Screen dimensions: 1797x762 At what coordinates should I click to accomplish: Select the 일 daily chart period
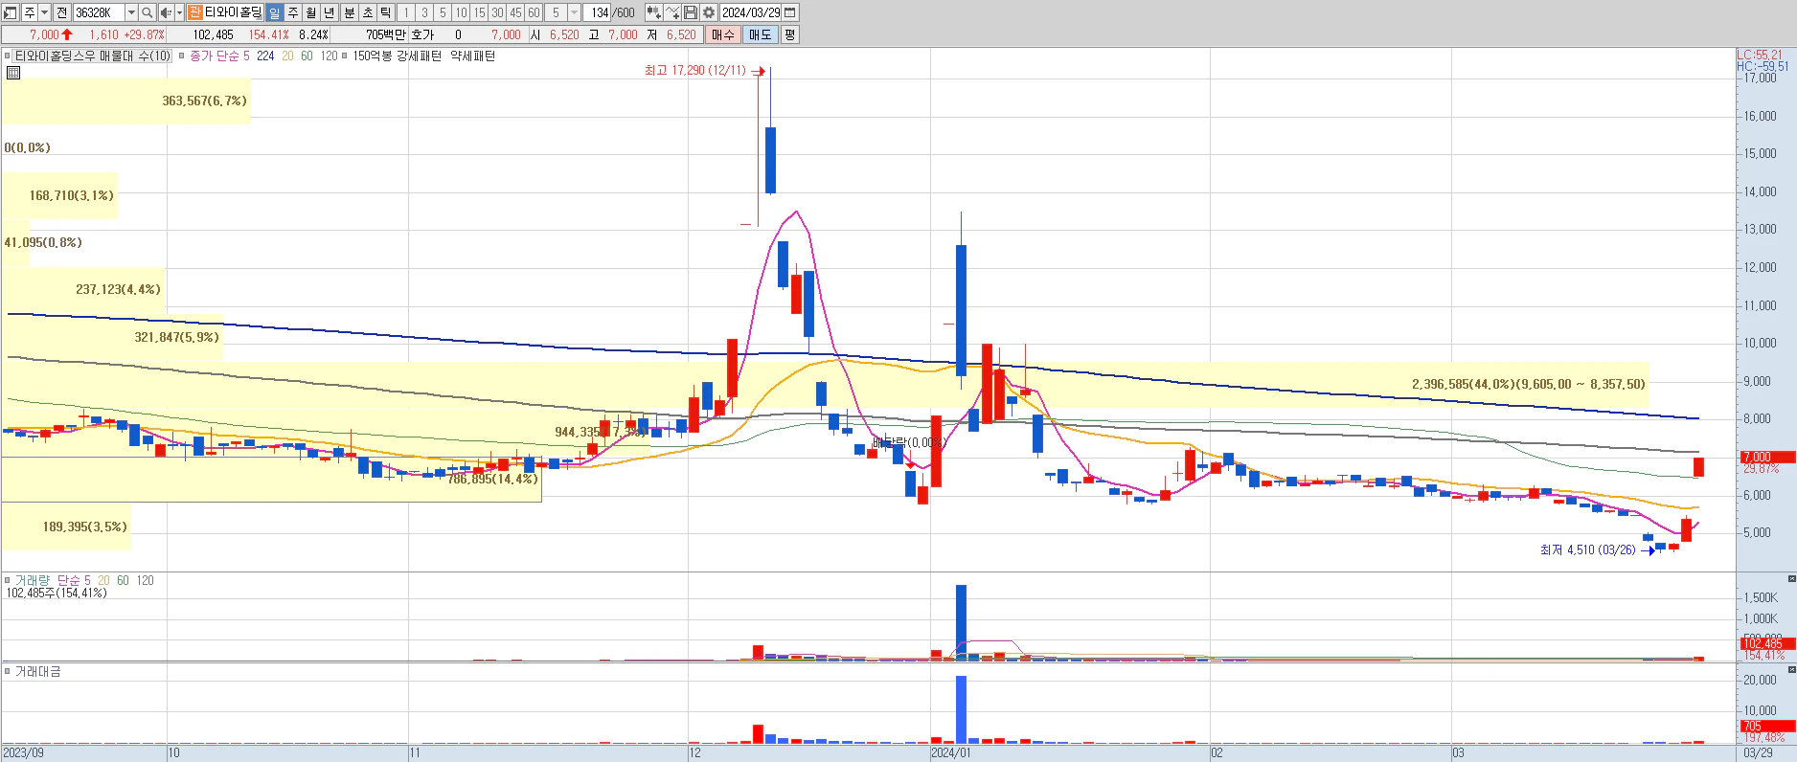pyautogui.click(x=275, y=12)
